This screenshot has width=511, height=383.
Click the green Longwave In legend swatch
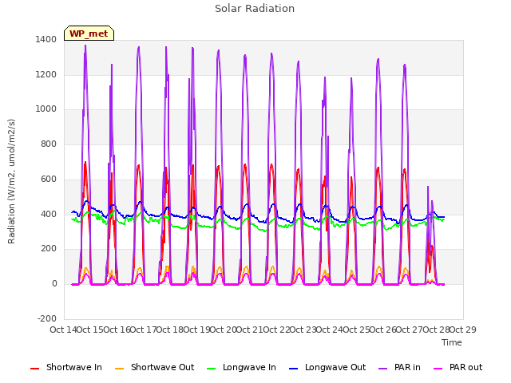click(x=212, y=369)
